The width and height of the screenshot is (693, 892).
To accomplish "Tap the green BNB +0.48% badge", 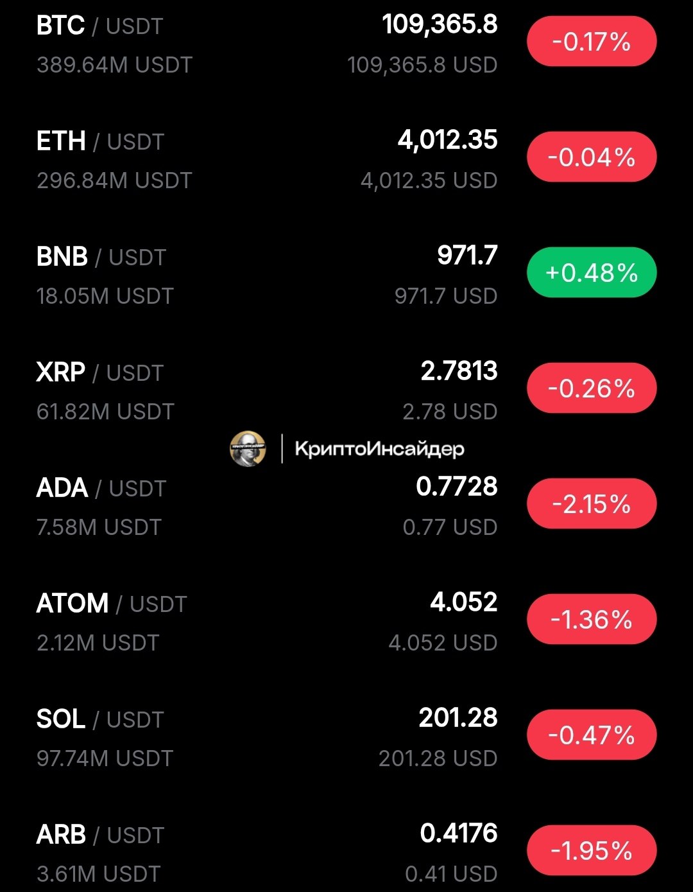I will (x=592, y=273).
